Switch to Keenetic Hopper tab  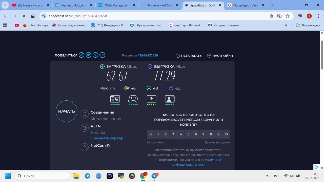[x=74, y=5]
